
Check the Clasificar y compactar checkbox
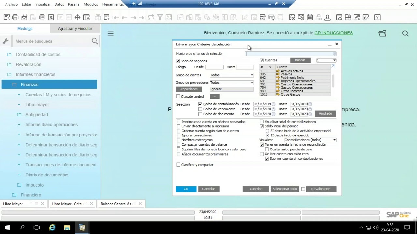178,165
